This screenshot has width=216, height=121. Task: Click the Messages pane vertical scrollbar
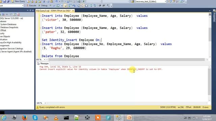[x=209, y=82]
